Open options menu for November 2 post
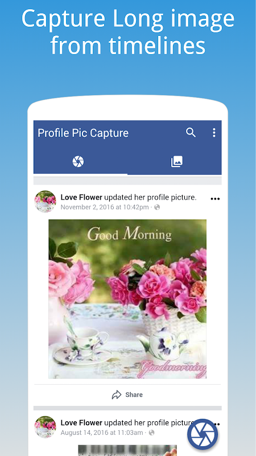This screenshot has width=256, height=456. point(215,199)
